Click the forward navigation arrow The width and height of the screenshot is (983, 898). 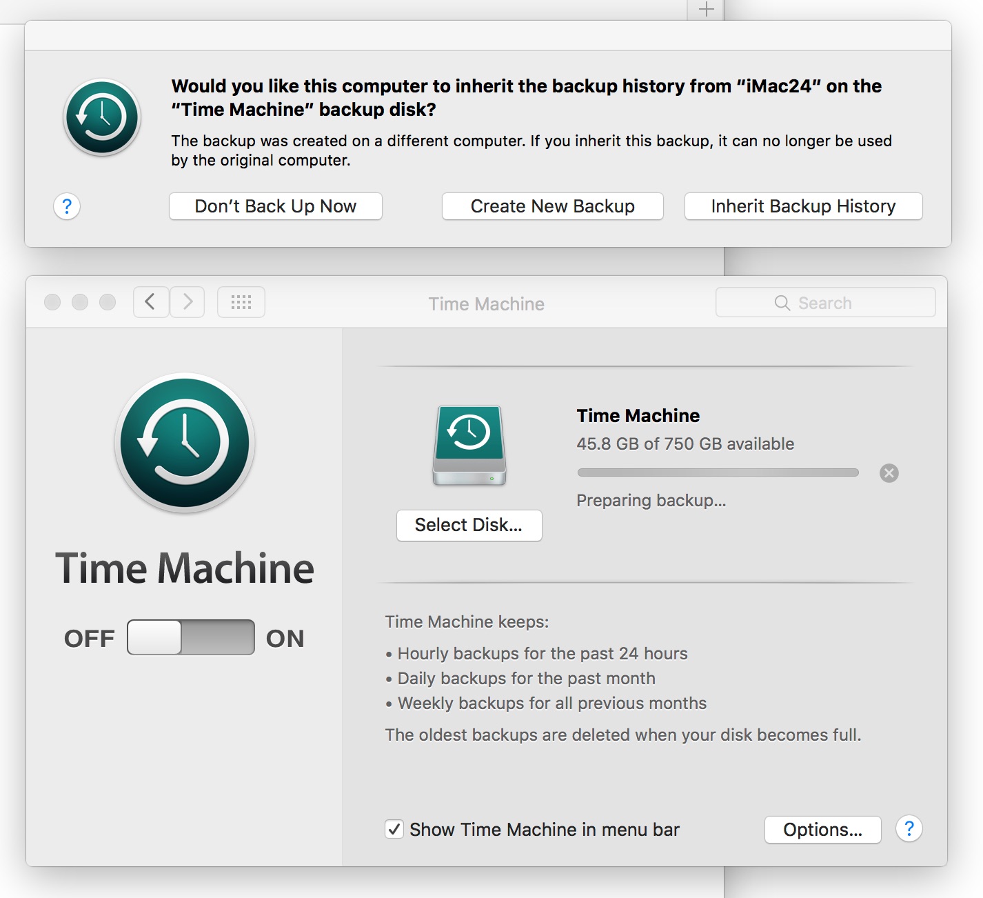(x=187, y=302)
